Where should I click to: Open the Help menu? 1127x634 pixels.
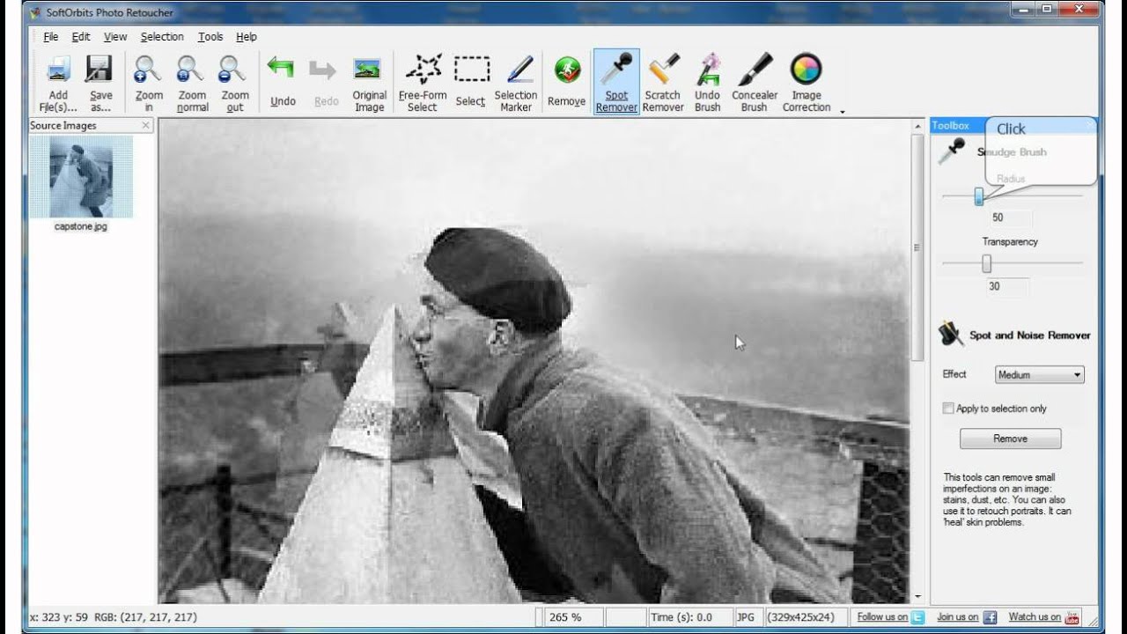247,37
